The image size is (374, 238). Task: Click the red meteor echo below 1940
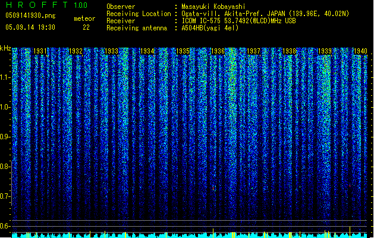pos(350,185)
